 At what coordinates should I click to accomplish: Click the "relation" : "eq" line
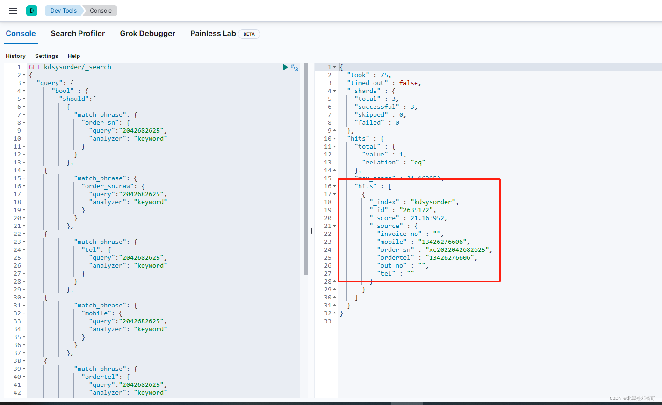tap(393, 163)
